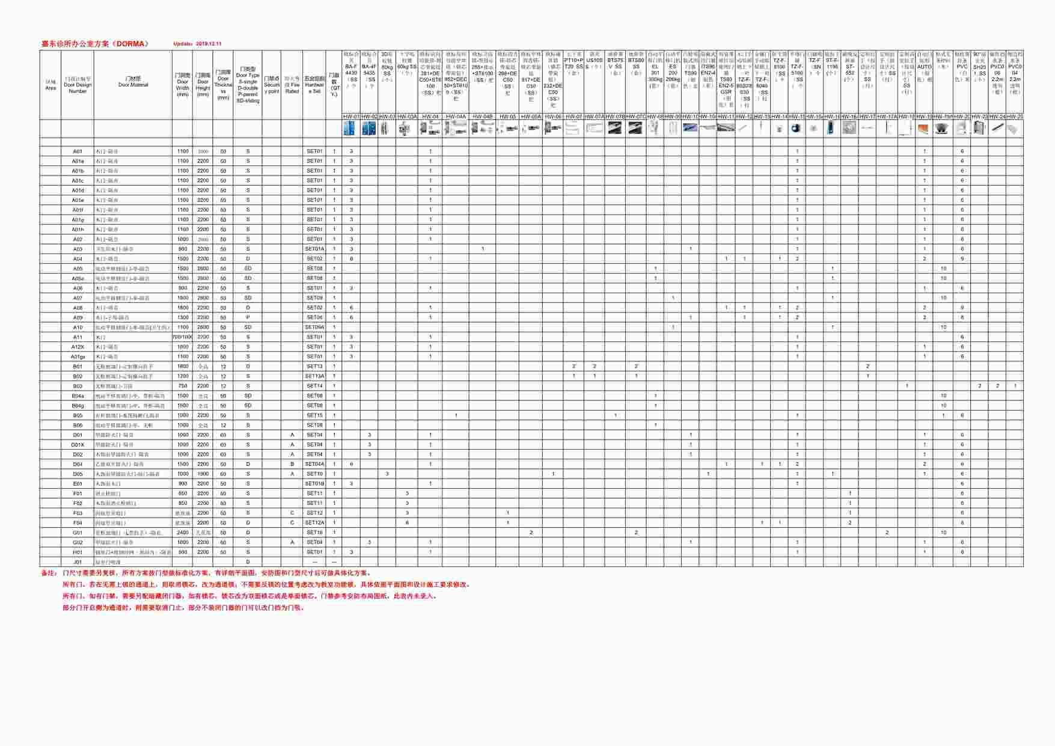Click door number cell A05a
This screenshot has height=746, width=1055.
[78, 278]
